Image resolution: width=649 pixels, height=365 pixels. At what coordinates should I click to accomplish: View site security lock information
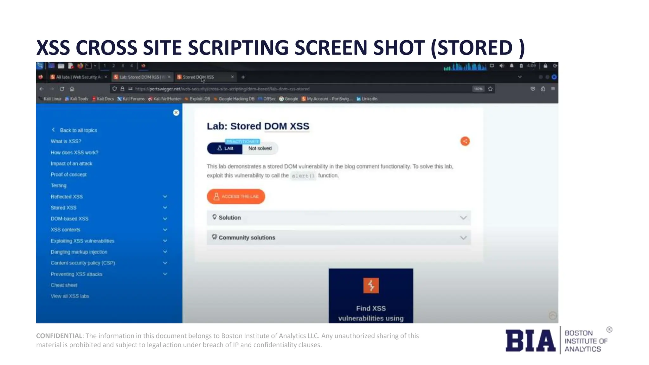tap(122, 89)
